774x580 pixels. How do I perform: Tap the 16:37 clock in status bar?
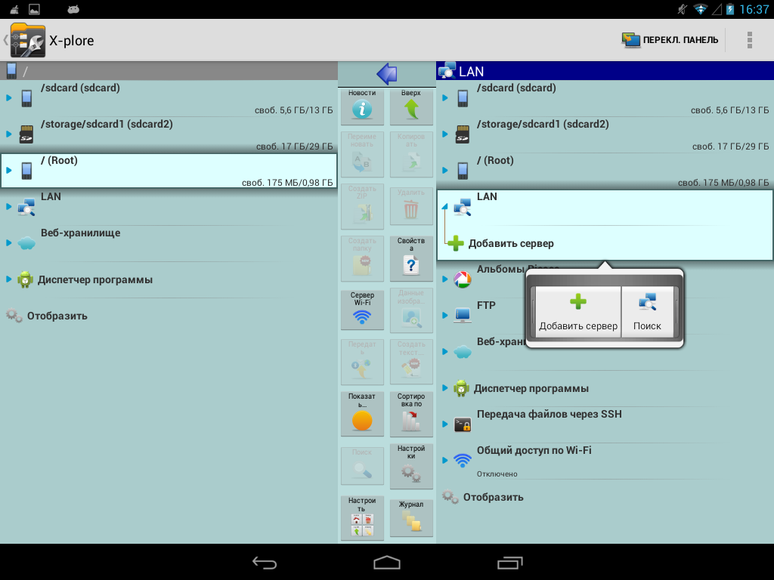tap(754, 9)
